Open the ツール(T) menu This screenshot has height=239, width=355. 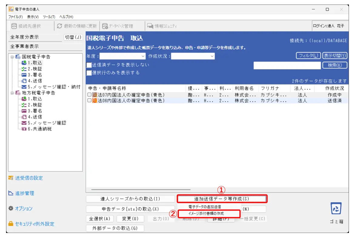[x=49, y=17]
